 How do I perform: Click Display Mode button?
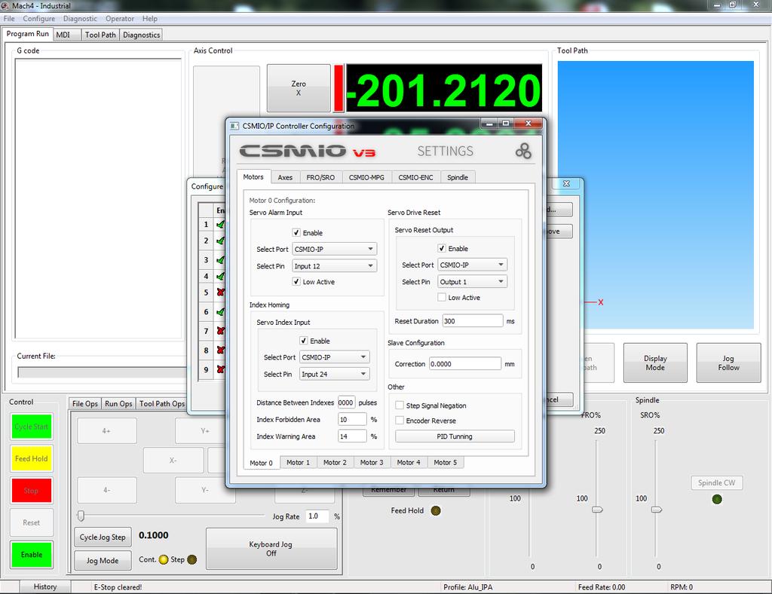(655, 363)
